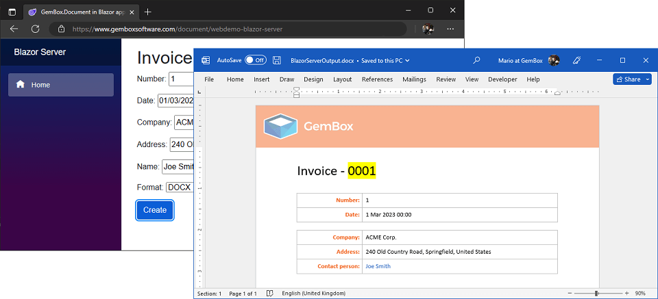Switch to the Mailings tab
The image size is (658, 299).
coord(414,79)
